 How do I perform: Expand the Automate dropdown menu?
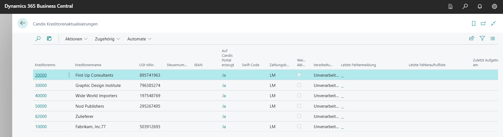(139, 39)
